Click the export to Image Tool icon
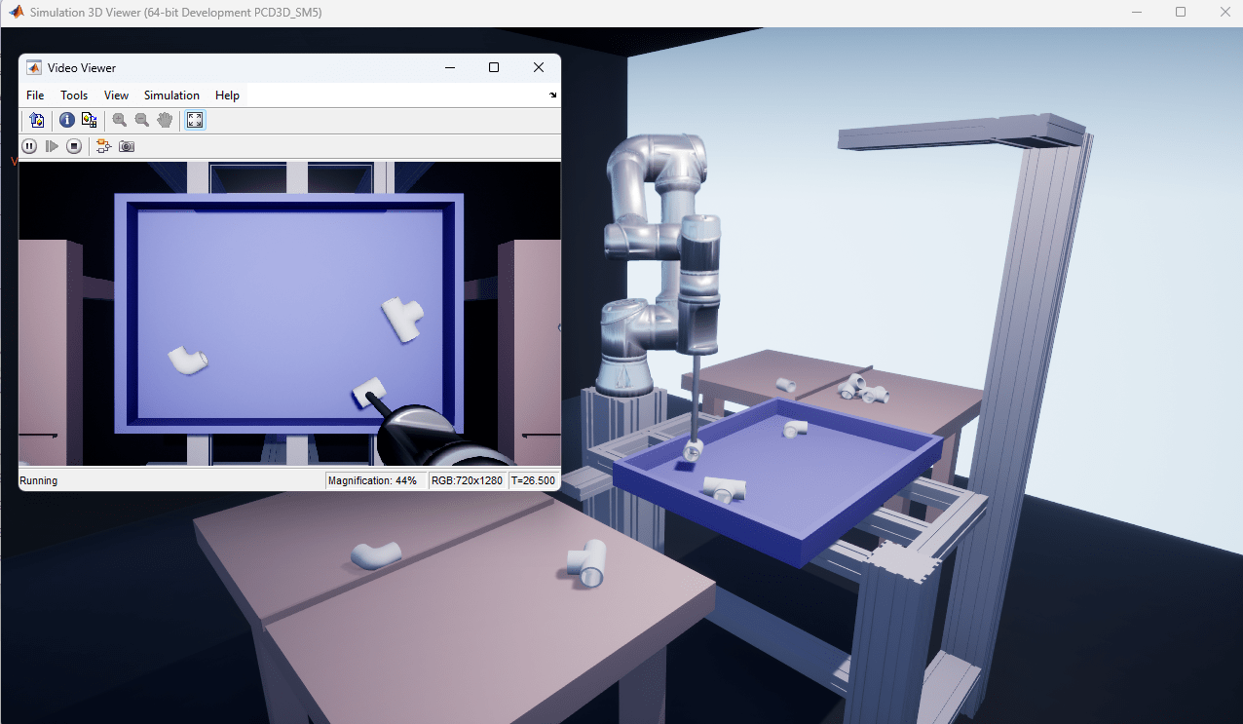The image size is (1243, 724). [x=36, y=120]
